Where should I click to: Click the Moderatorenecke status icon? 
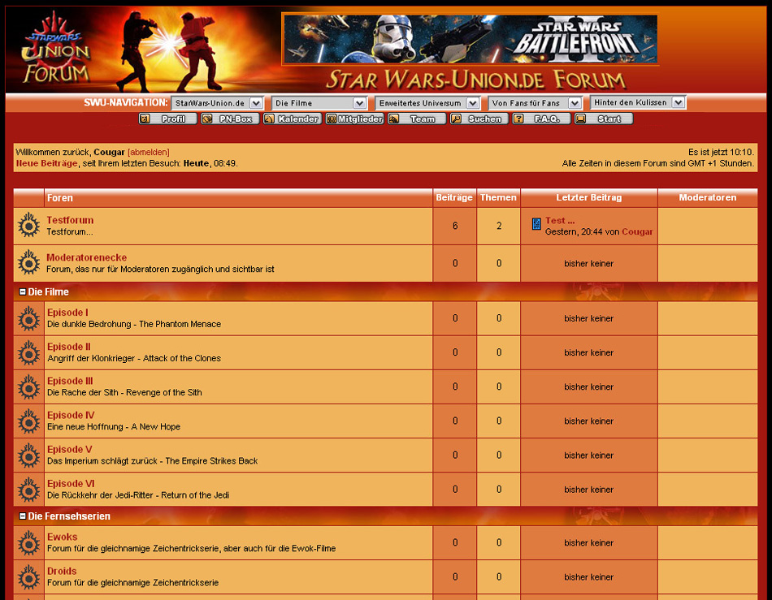(x=29, y=262)
